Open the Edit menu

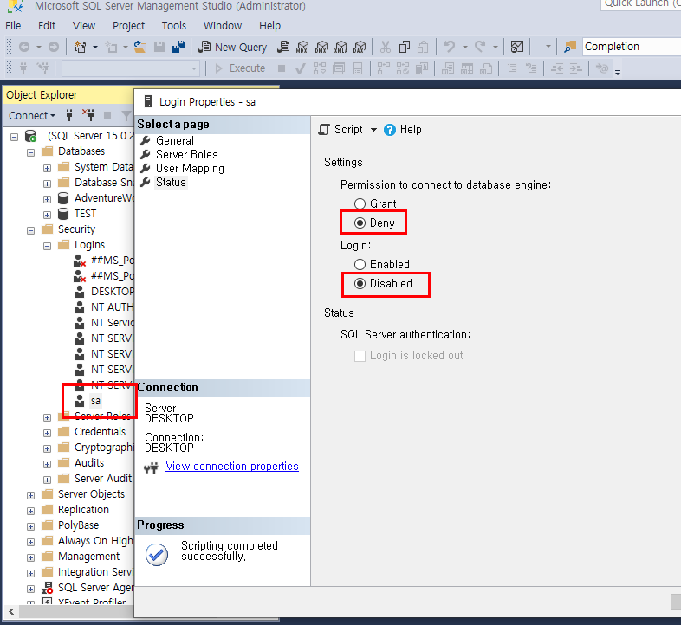click(x=47, y=26)
